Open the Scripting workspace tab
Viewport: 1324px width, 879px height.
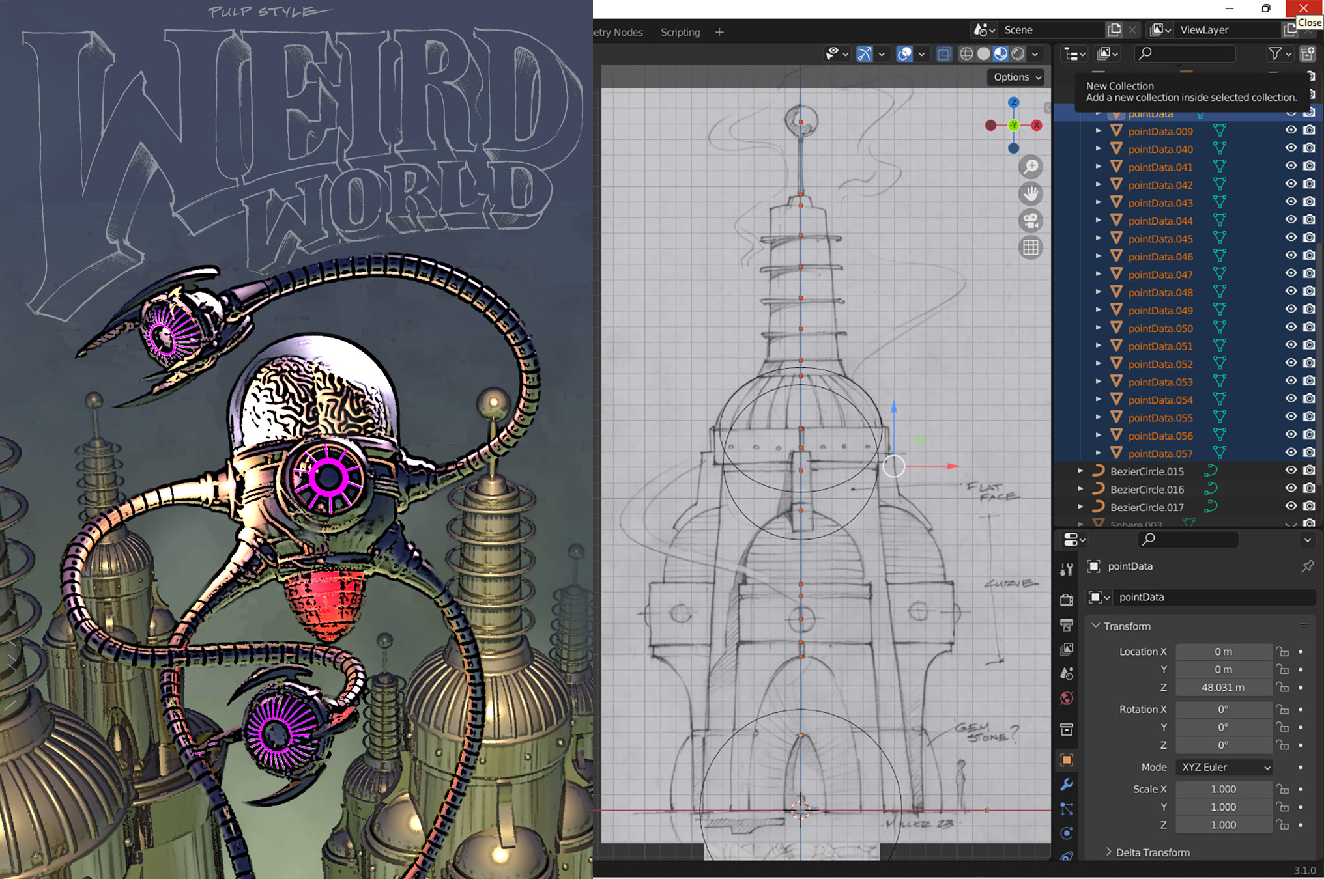(x=680, y=32)
